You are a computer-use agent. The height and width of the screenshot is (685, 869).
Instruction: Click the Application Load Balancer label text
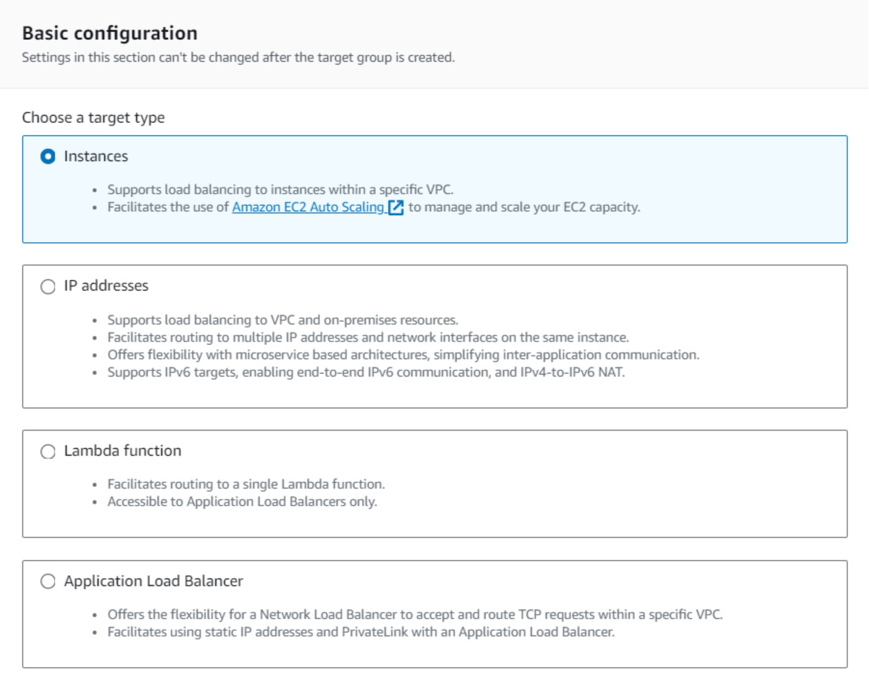[x=153, y=581]
